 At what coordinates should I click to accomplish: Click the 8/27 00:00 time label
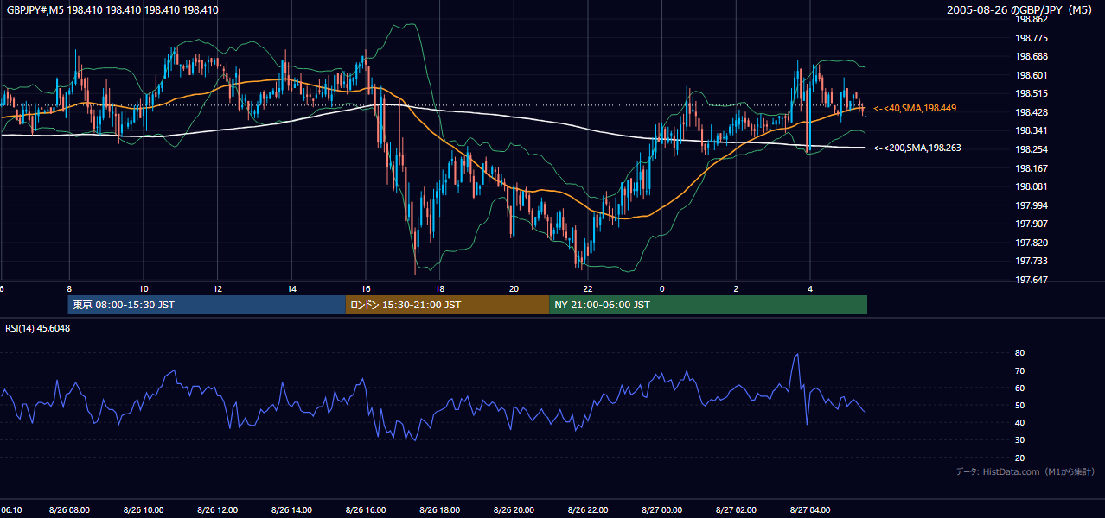pos(661,509)
